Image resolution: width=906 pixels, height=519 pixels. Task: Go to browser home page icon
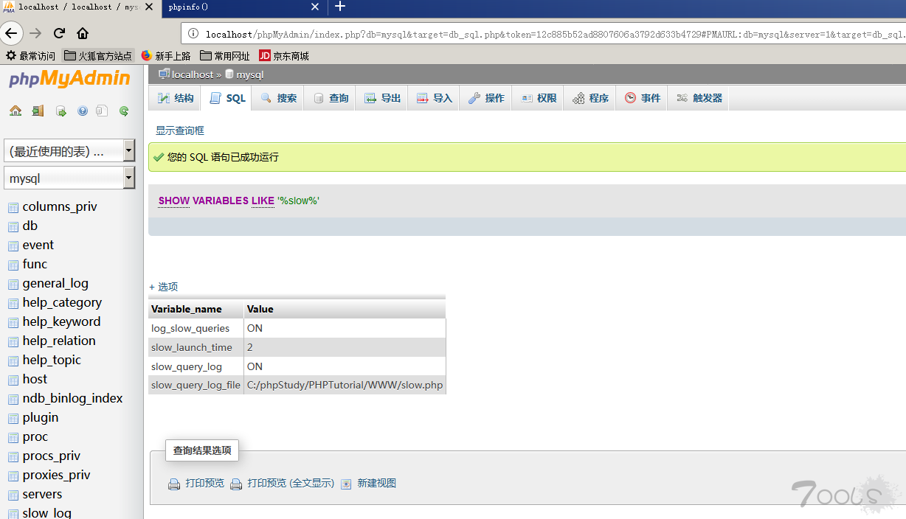[83, 33]
